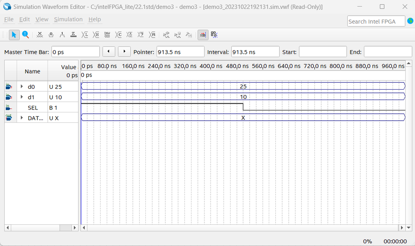This screenshot has width=415, height=246.
Task: Open the Edit menu
Action: coord(25,19)
